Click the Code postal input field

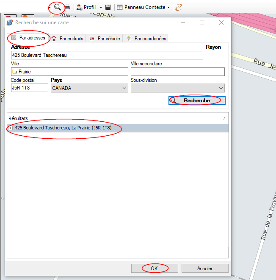pos(29,88)
